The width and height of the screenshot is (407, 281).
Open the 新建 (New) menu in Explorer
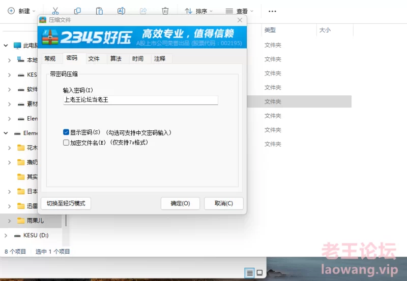tap(21, 11)
